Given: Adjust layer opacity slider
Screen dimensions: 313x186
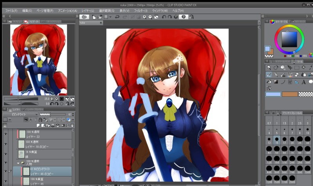Looking at the screenshot, I should [52, 114].
